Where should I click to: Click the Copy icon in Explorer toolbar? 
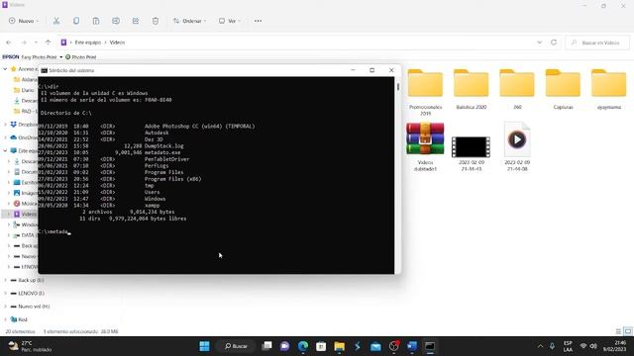coord(76,21)
